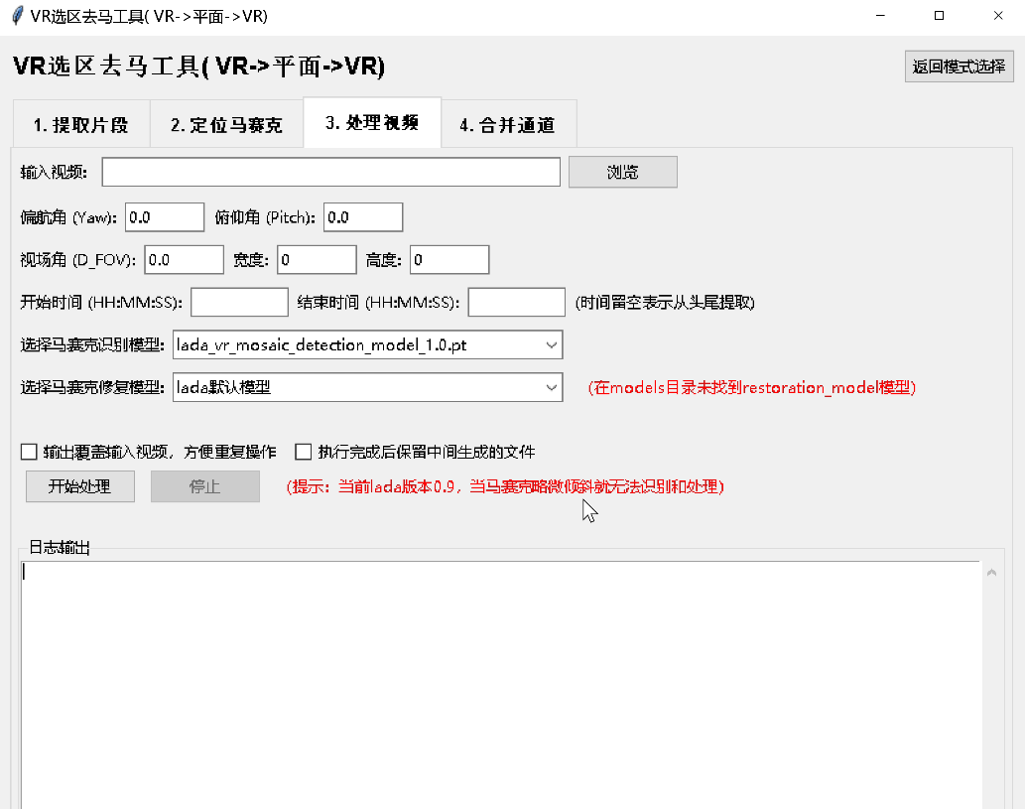
Task: Go to the 4. 合并通道 tab
Action: [x=508, y=124]
